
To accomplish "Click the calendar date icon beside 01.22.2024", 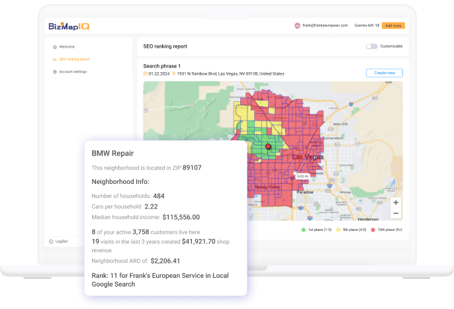I will pos(146,73).
